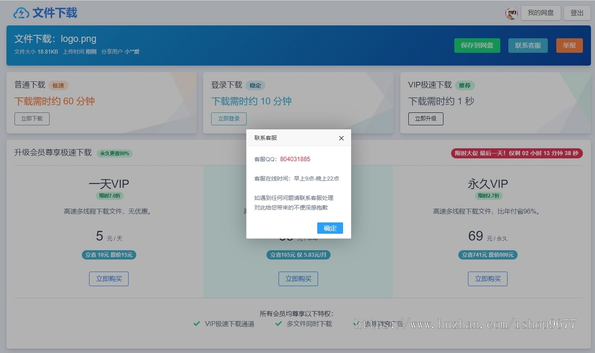Click the 一天VIP plan title
Image resolution: width=595 pixels, height=353 pixels.
[x=109, y=184]
